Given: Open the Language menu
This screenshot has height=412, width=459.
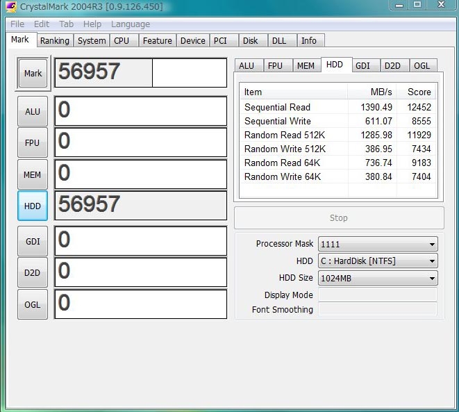Looking at the screenshot, I should pos(130,24).
